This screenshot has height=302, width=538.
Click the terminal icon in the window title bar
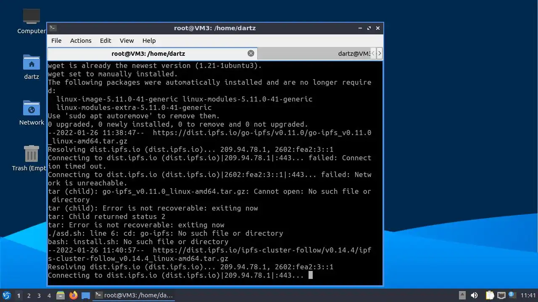[53, 28]
